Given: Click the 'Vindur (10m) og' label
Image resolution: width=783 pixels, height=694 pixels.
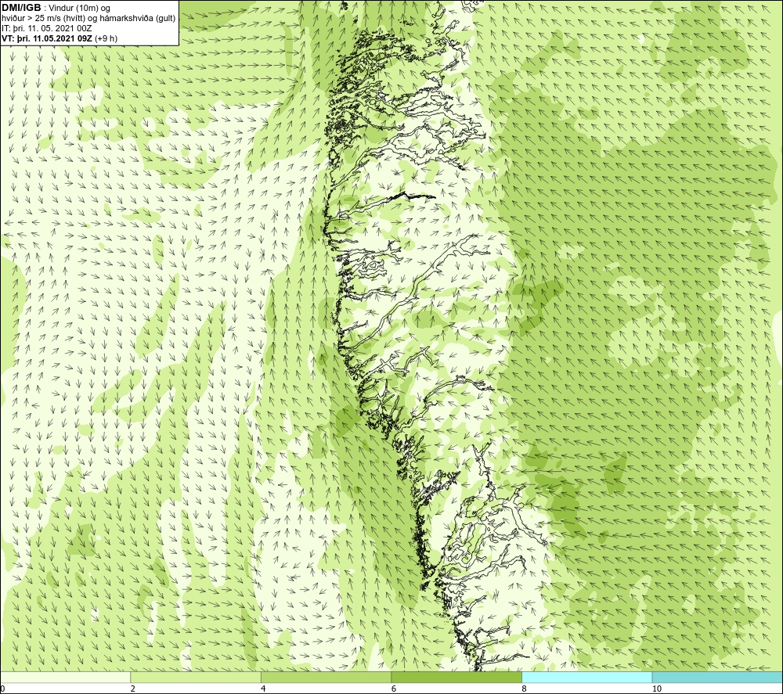Looking at the screenshot, I should (79, 9).
